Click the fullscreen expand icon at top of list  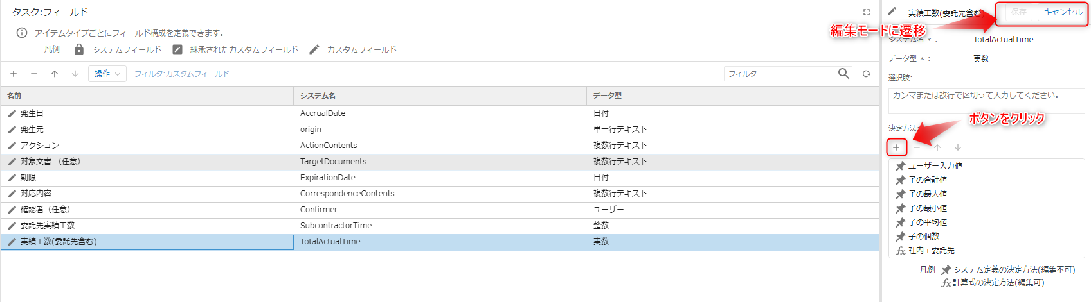(867, 12)
